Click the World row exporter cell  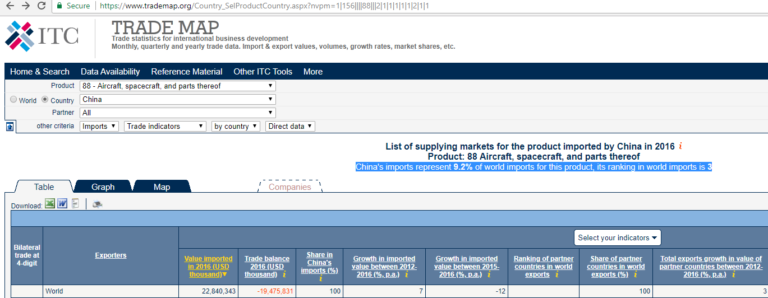click(x=111, y=291)
